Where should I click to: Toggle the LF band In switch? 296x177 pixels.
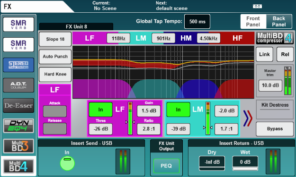[x=100, y=110]
